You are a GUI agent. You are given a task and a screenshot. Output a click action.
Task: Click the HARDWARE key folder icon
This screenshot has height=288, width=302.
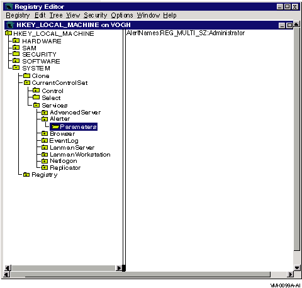coord(16,41)
